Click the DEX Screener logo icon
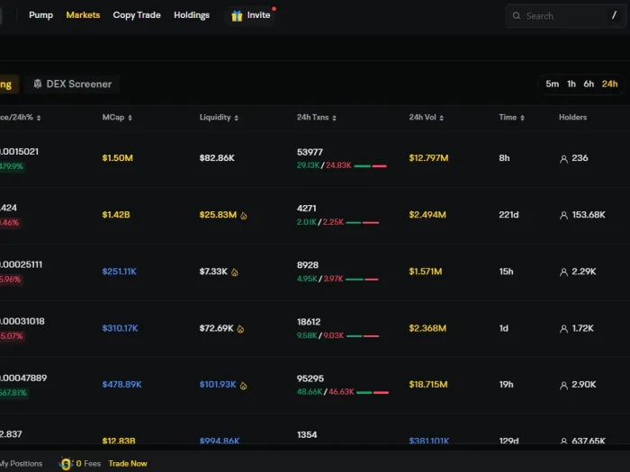This screenshot has width=630, height=472. coord(37,84)
